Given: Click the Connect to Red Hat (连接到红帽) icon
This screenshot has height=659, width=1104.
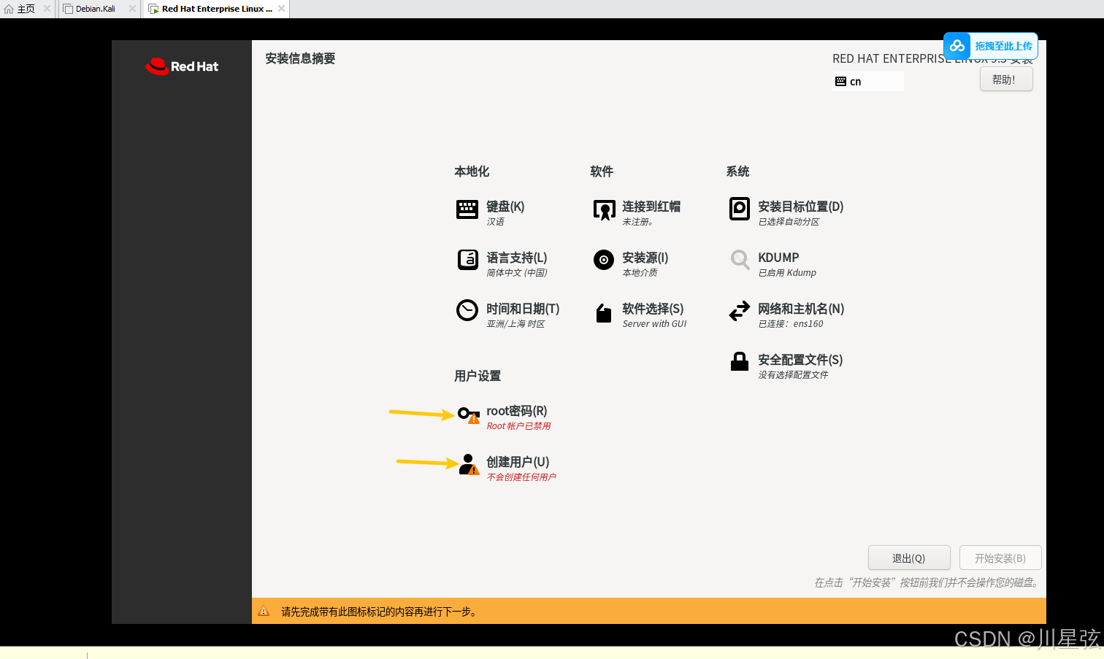Looking at the screenshot, I should (x=604, y=210).
